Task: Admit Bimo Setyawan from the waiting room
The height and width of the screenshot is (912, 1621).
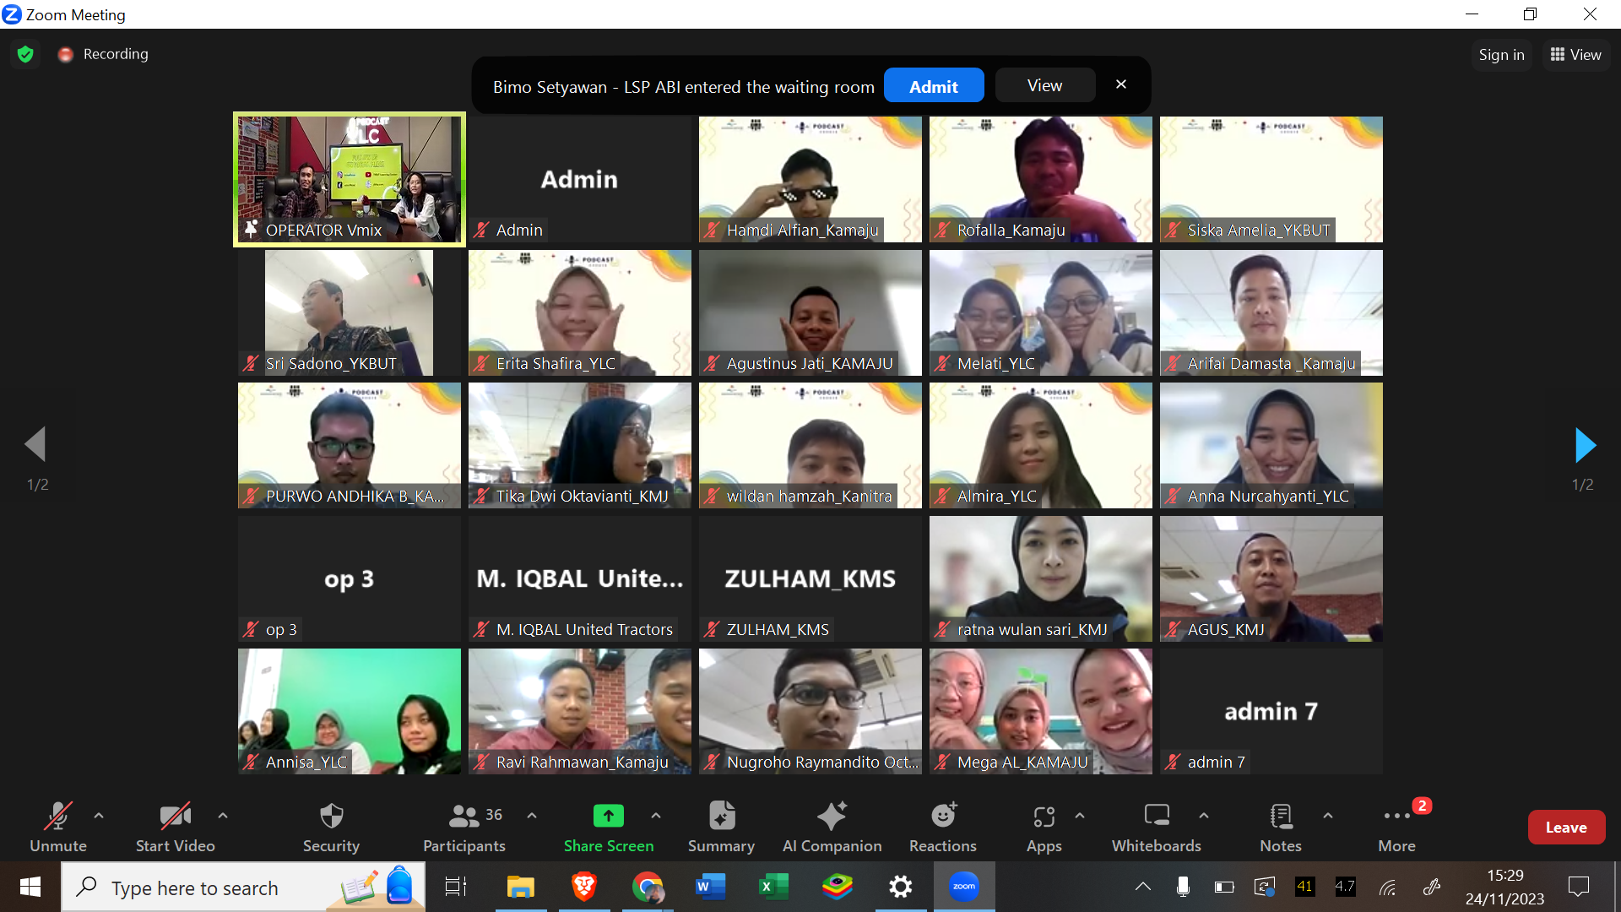Action: tap(933, 86)
